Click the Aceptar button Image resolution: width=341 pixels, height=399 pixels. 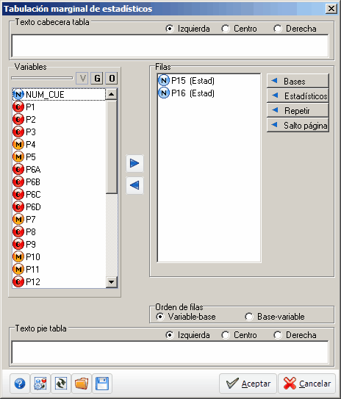(248, 384)
